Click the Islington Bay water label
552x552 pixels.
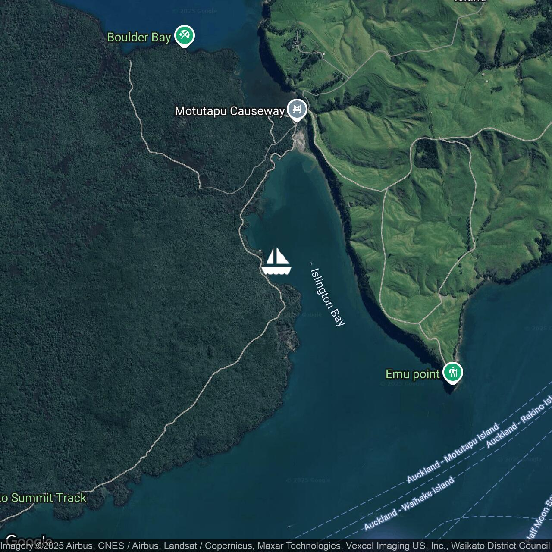coord(328,297)
